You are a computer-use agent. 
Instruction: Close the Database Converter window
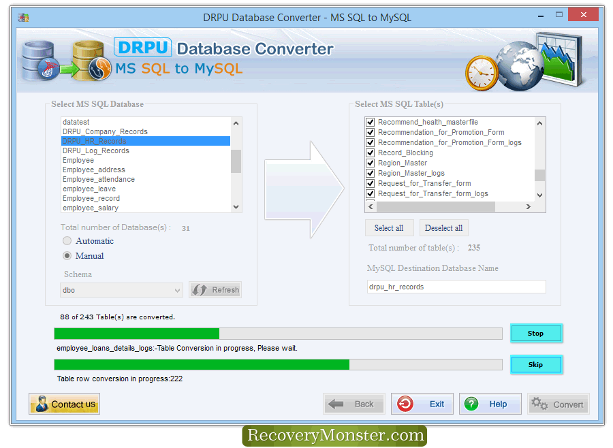(x=583, y=15)
